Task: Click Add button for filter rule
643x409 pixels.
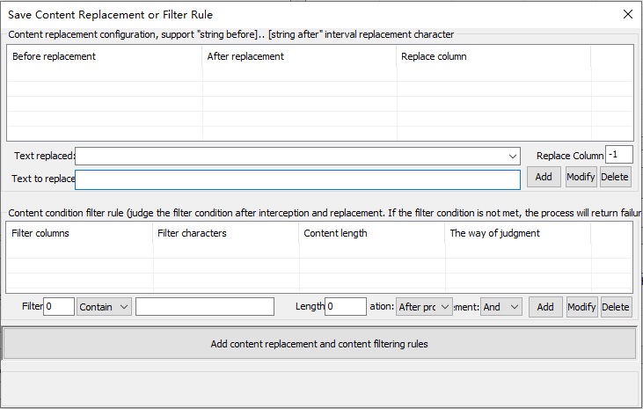Action: point(545,306)
